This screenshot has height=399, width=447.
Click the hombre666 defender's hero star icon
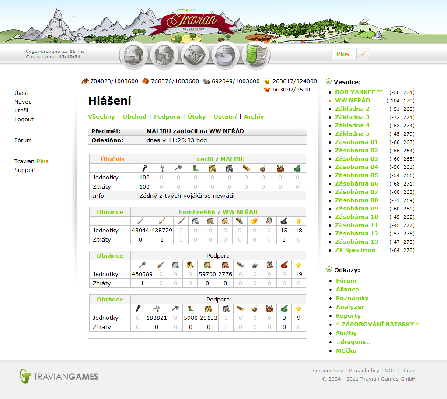point(298,221)
